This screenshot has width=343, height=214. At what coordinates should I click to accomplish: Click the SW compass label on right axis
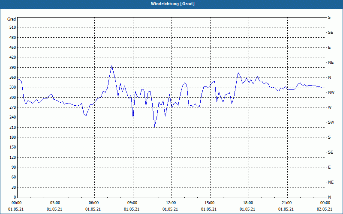(x=331, y=122)
